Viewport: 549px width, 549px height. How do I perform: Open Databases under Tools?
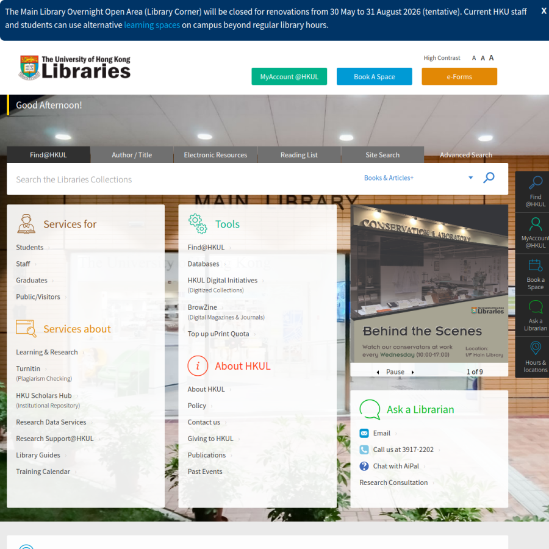203,264
